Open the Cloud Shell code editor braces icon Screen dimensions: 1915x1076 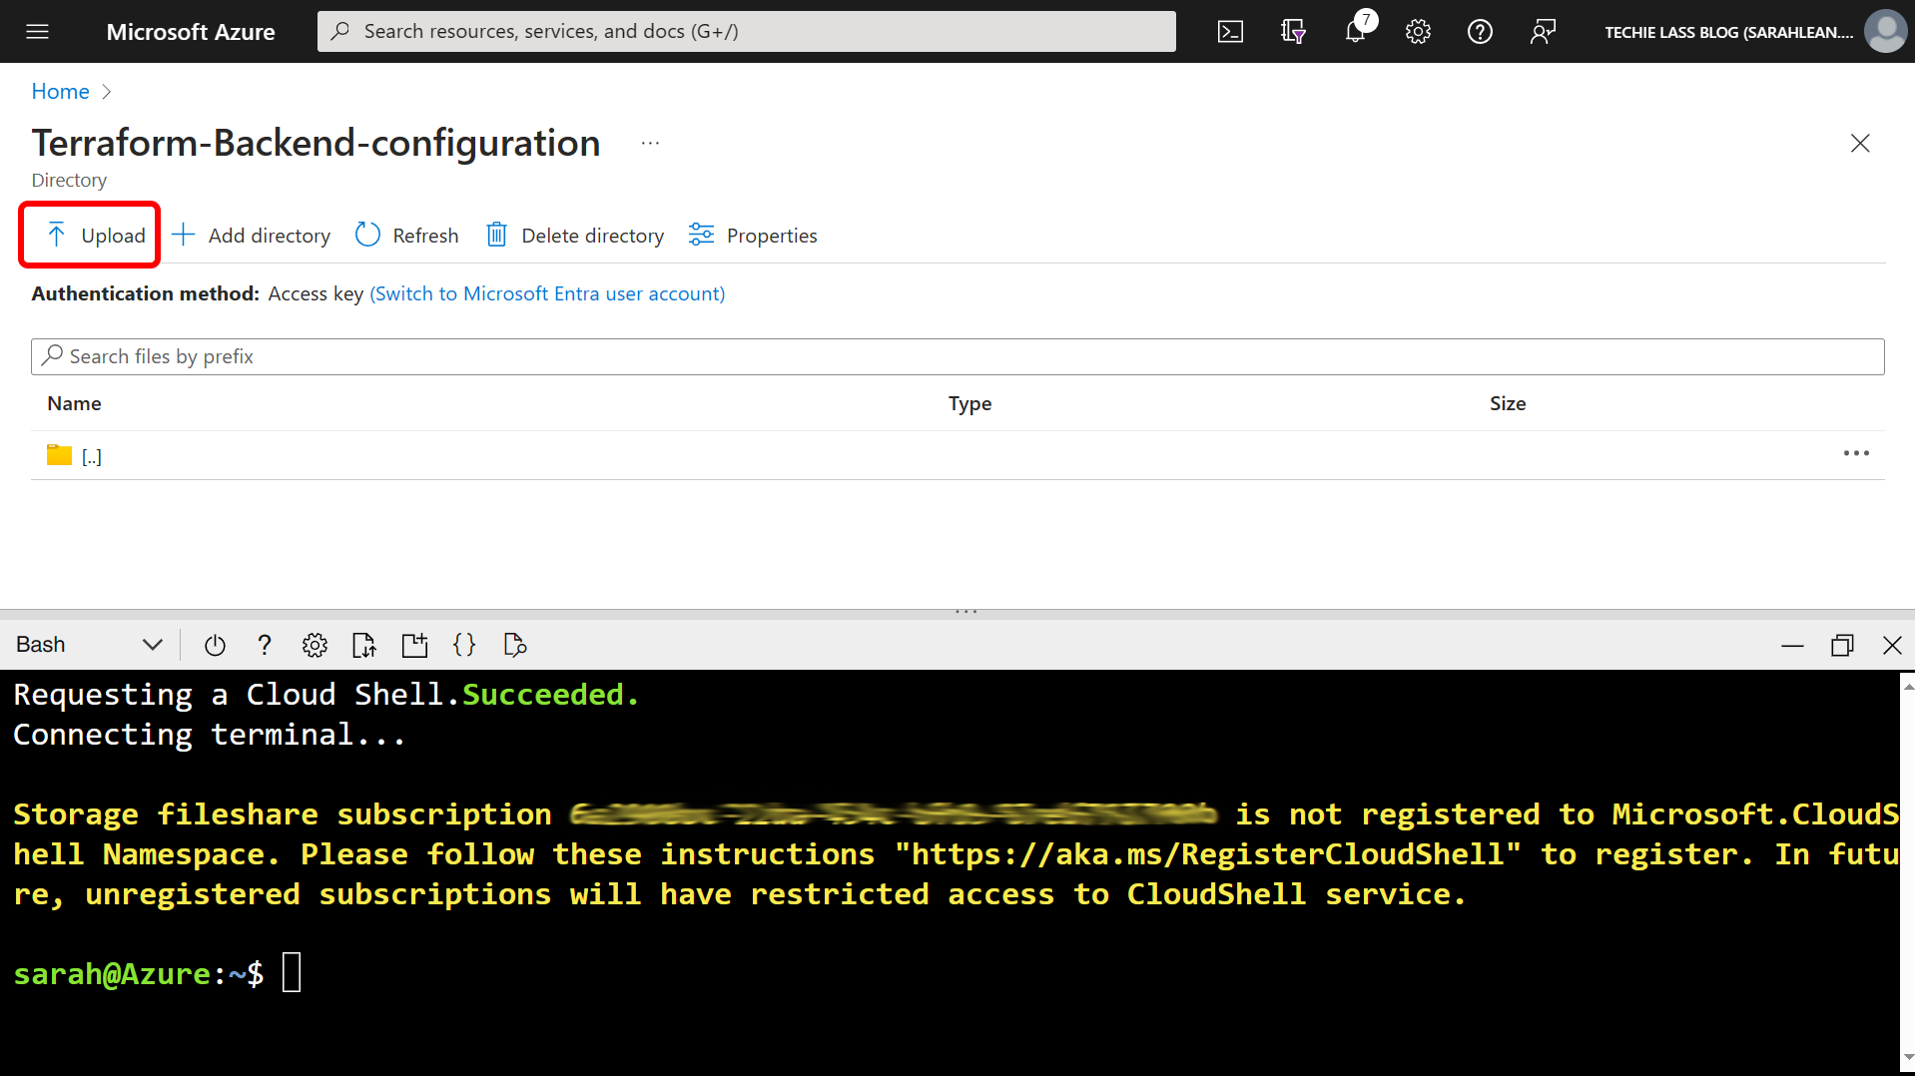tap(464, 645)
